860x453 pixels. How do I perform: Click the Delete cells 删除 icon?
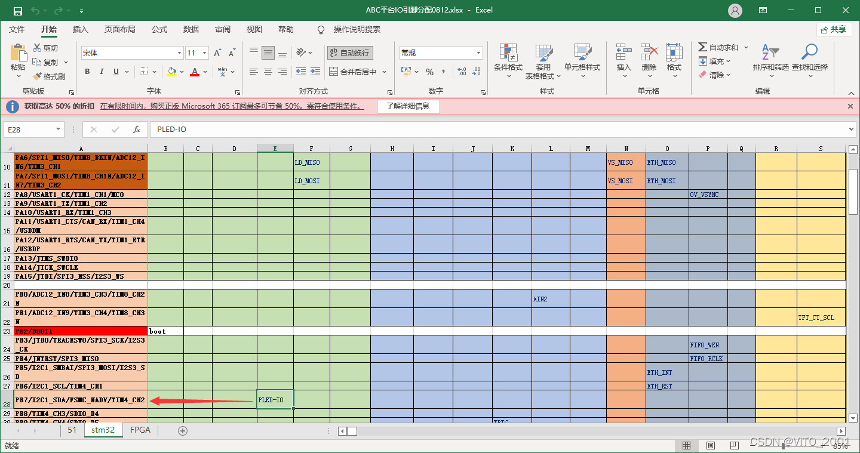[649, 52]
